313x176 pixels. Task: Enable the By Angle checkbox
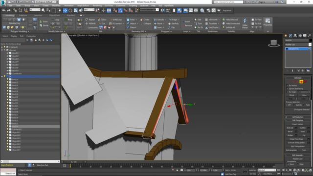click(x=287, y=92)
